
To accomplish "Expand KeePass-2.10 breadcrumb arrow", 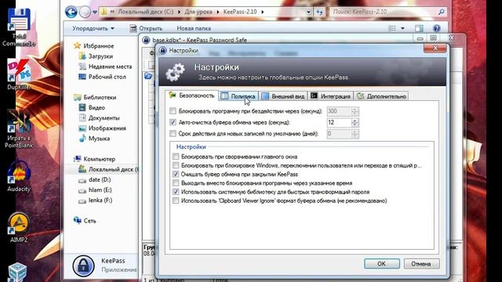I will tap(263, 13).
